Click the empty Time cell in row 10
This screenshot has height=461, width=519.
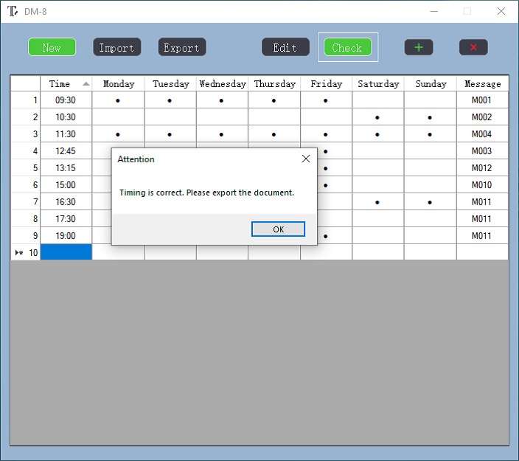pyautogui.click(x=66, y=252)
